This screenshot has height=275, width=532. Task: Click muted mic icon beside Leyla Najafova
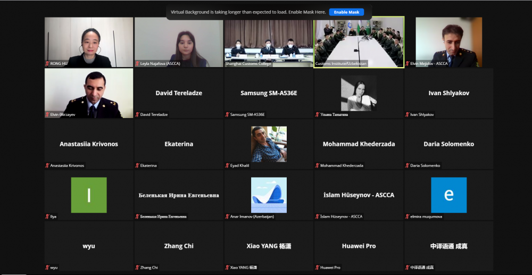[137, 63]
